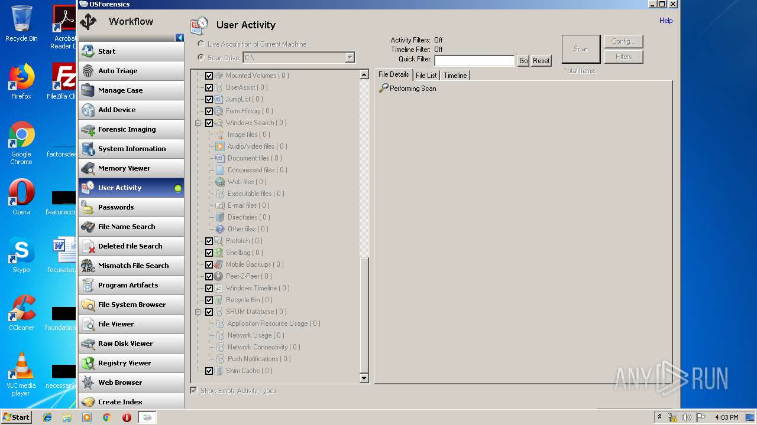Uncheck Prefetch checkbox
The image size is (757, 425).
(x=209, y=241)
